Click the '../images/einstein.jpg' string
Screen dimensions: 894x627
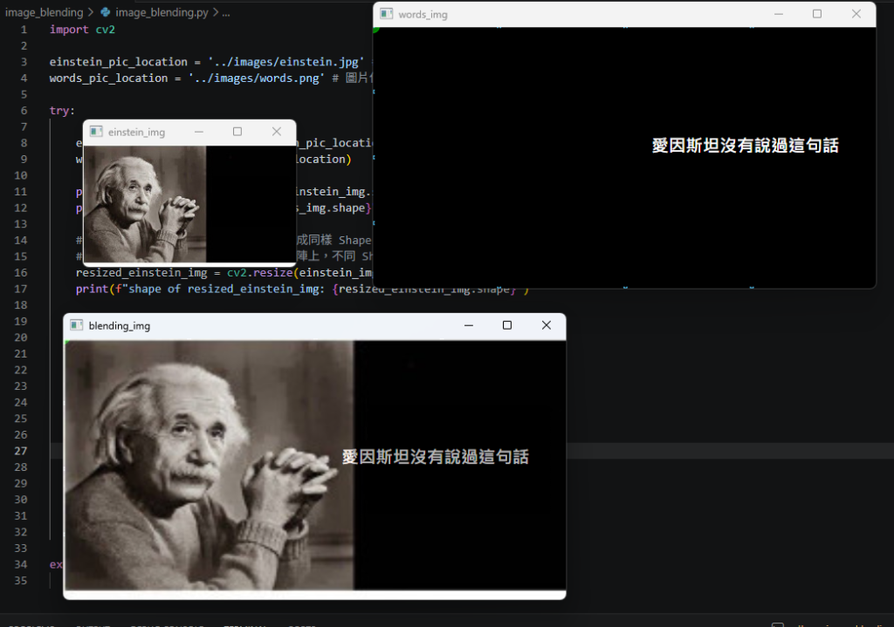285,62
